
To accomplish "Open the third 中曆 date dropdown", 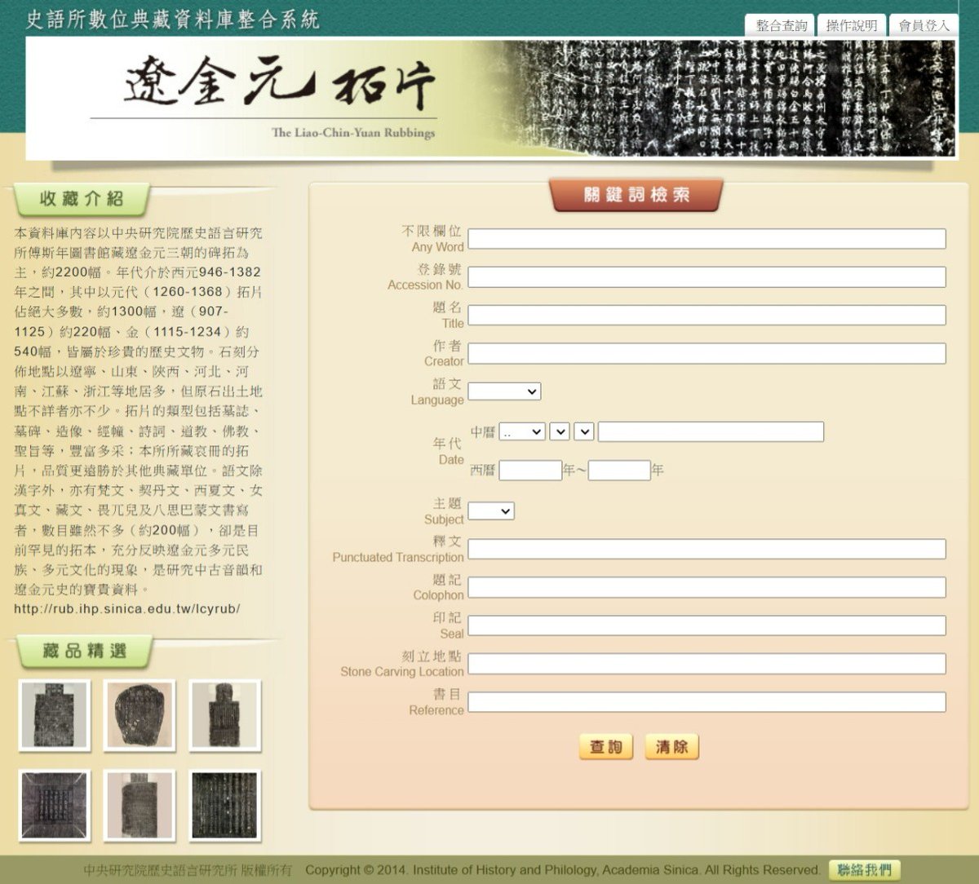I will click(584, 431).
